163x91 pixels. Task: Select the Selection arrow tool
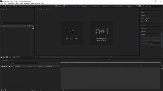point(2,6)
